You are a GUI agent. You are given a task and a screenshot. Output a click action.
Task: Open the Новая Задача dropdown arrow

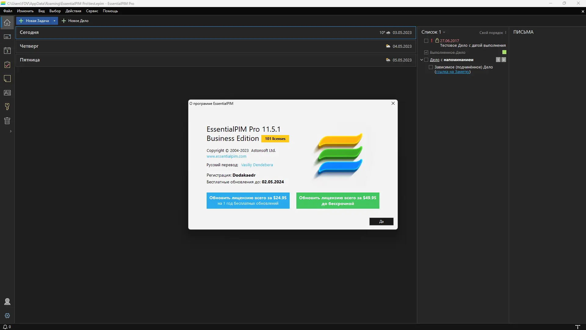click(x=54, y=21)
